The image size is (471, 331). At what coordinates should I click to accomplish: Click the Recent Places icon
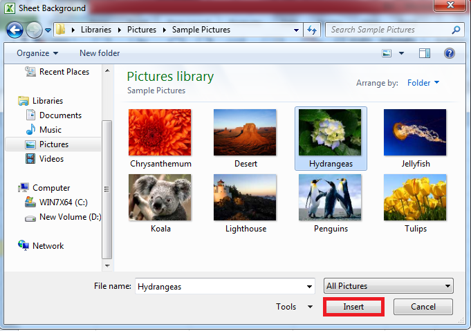30,71
